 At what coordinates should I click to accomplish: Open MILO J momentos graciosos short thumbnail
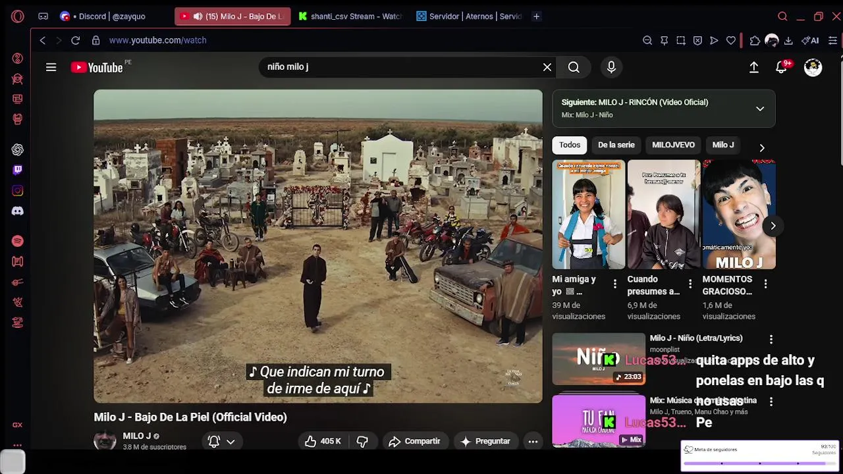pyautogui.click(x=739, y=215)
